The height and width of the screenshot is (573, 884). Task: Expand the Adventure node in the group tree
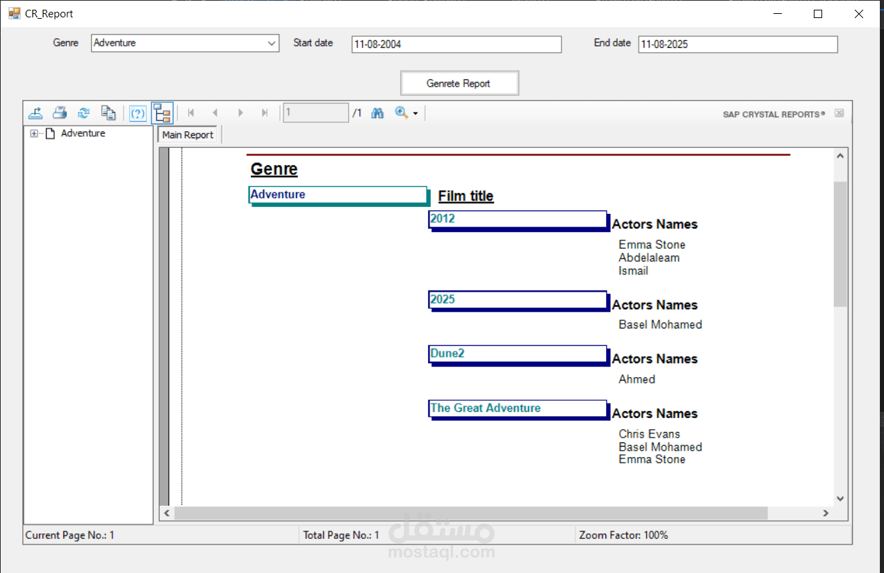click(x=34, y=133)
